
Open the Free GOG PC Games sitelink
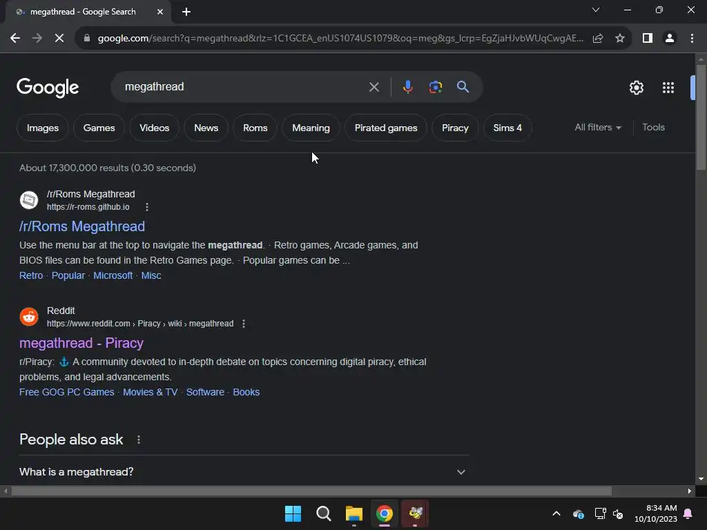tap(67, 392)
